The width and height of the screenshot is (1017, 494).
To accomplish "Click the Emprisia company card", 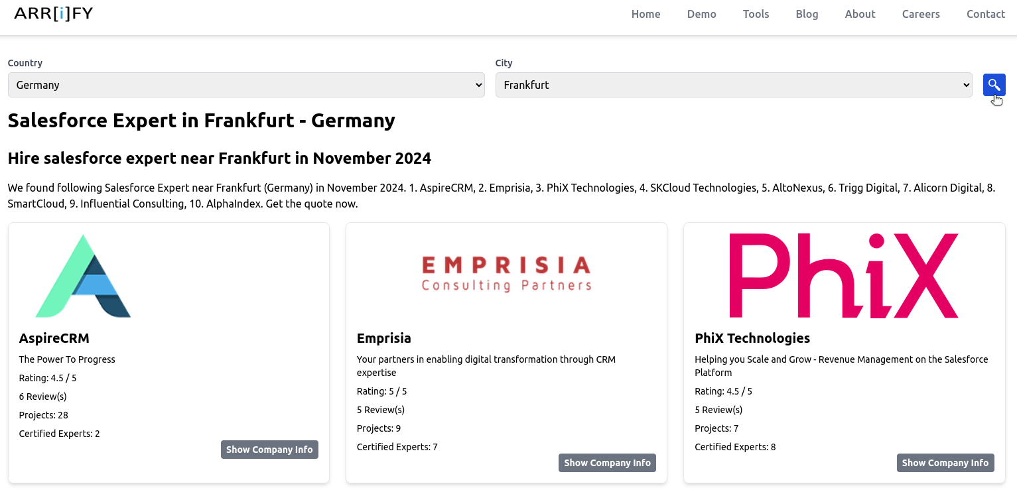I will click(506, 351).
